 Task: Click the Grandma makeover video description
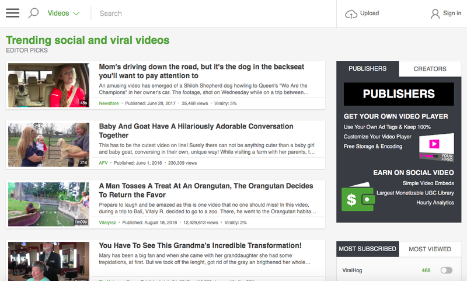[x=205, y=259]
